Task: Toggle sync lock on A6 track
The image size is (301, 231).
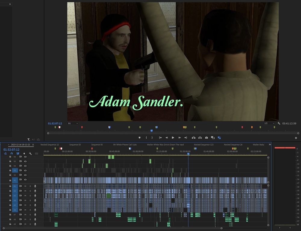Action: 20,210
